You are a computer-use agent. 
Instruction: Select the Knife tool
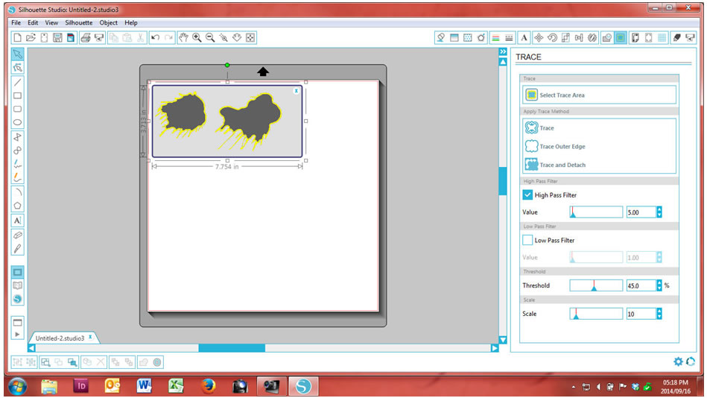coord(17,249)
